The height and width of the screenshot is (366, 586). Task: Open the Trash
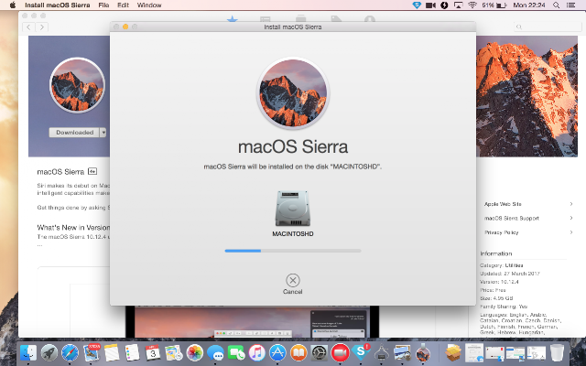(557, 352)
